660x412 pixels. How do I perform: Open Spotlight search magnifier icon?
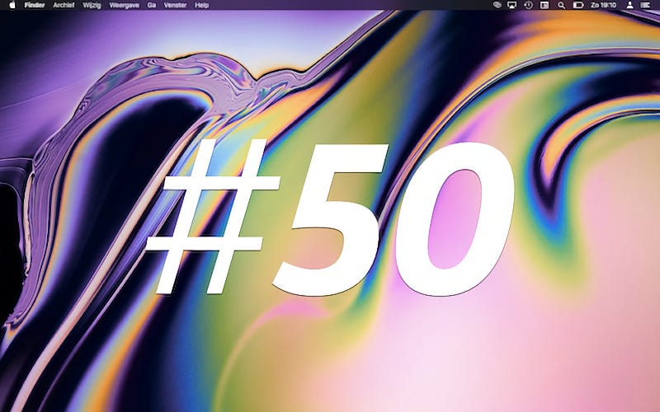pyautogui.click(x=561, y=5)
